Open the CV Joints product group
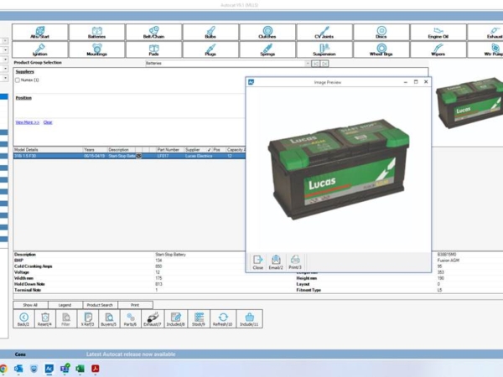 tap(324, 33)
